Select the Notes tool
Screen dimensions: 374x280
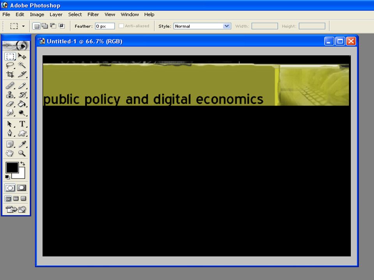tap(10, 144)
